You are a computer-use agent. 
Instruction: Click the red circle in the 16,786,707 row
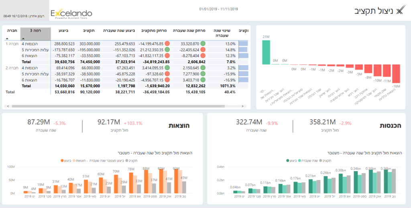(167, 80)
